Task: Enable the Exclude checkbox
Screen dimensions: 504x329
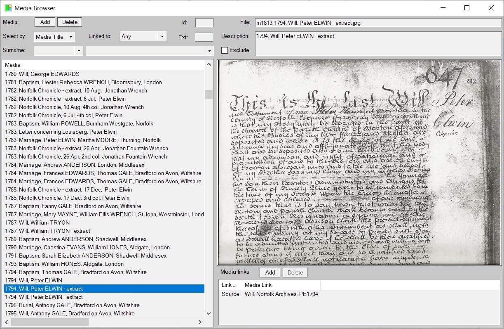Action: click(x=225, y=50)
